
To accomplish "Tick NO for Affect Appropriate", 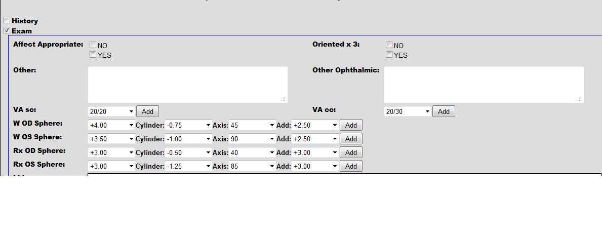I will (93, 45).
